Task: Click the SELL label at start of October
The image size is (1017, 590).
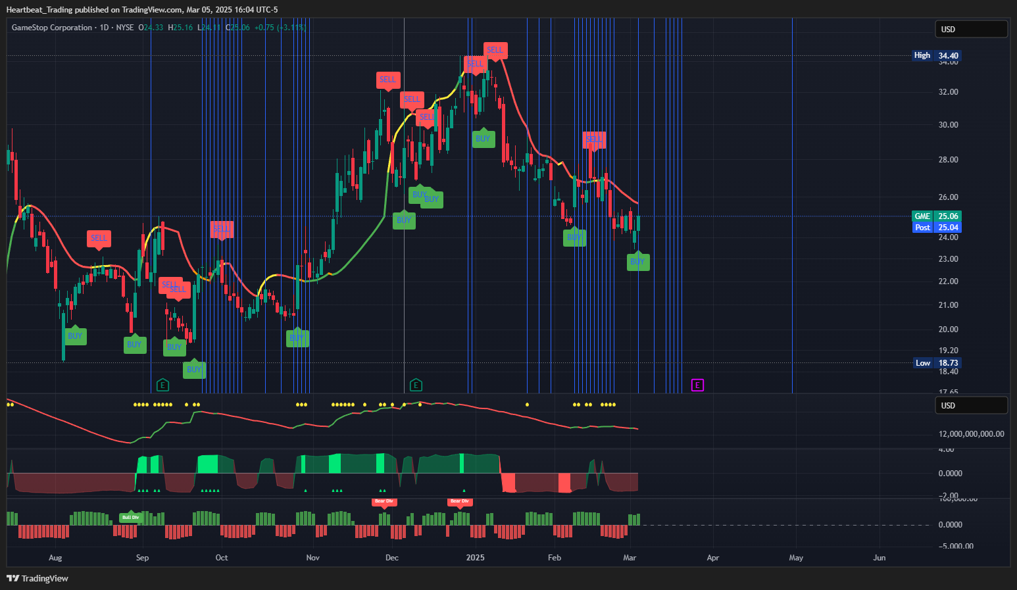Action: pos(222,230)
